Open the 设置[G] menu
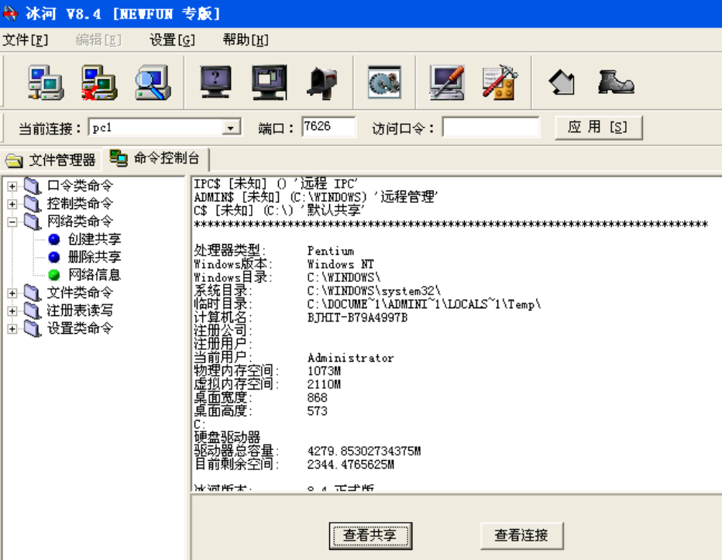722x560 pixels. tap(172, 40)
